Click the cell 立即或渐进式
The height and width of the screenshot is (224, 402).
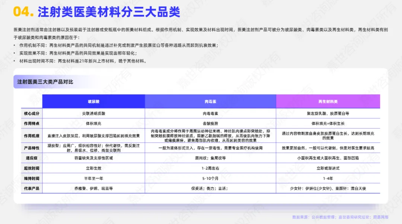(x=328, y=168)
